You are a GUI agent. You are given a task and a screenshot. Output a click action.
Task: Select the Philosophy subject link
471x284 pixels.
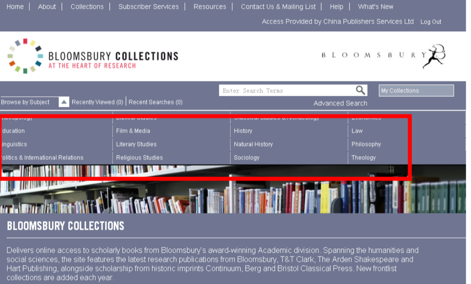pos(366,144)
